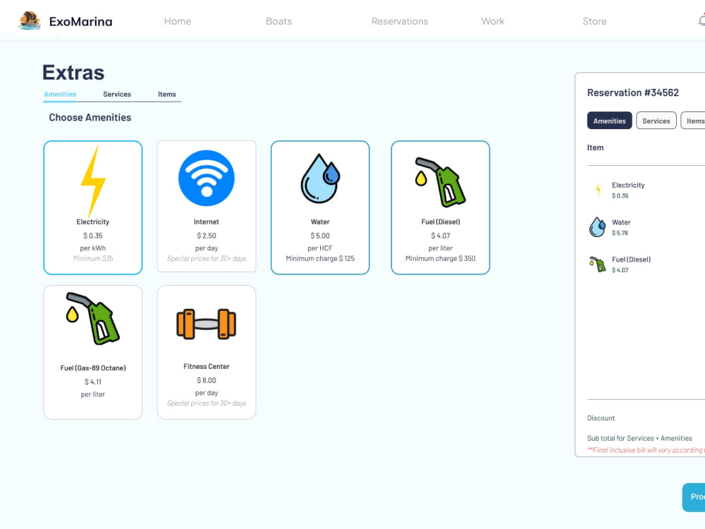The width and height of the screenshot is (705, 529).
Task: Select Items pill in reservation panel
Action: [693, 121]
